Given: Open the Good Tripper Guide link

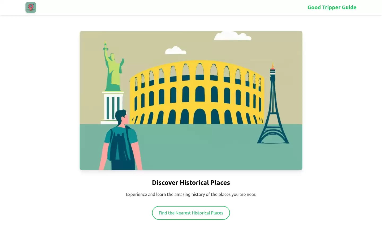Looking at the screenshot, I should tap(332, 7).
